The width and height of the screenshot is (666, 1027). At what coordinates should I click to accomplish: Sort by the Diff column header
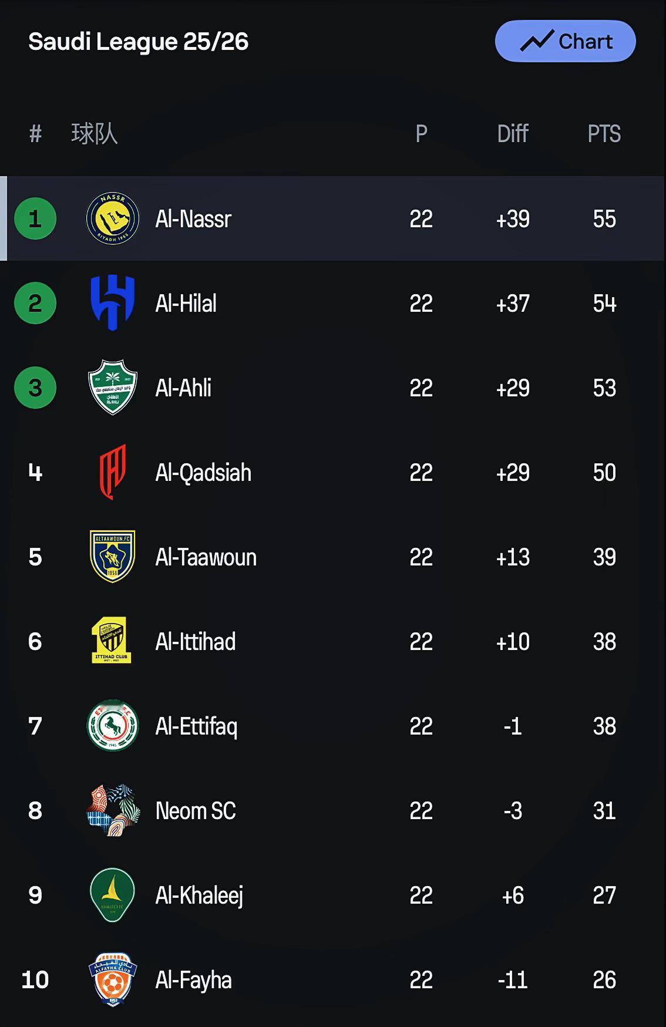(513, 134)
